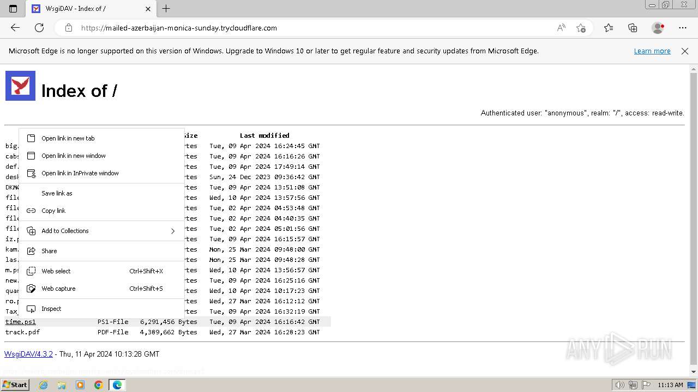Open File Explorer from taskbar
The width and height of the screenshot is (698, 392).
tap(62, 385)
